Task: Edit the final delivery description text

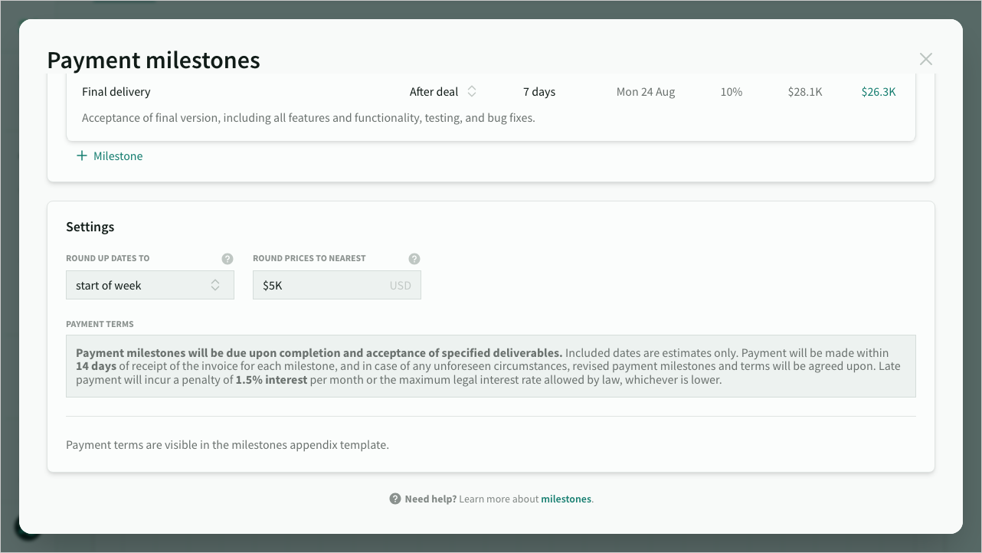Action: point(308,117)
